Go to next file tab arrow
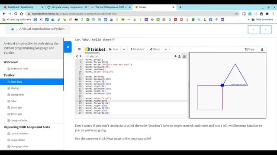Screen dimensions: 277x155 coord(81,56)
